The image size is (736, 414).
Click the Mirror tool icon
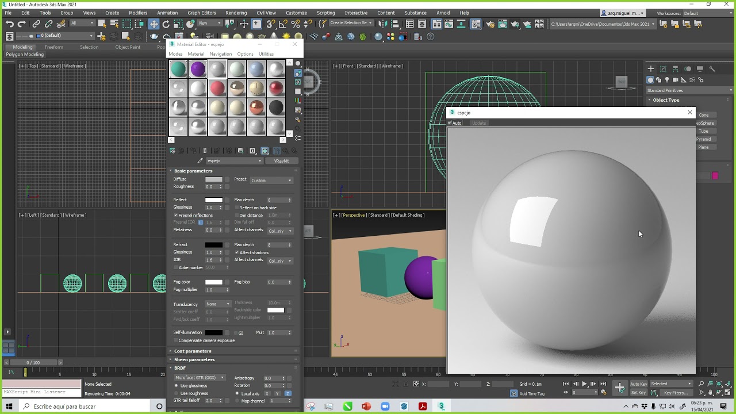(382, 24)
